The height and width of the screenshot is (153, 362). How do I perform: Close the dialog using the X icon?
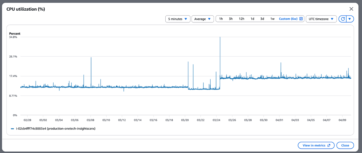point(351,9)
